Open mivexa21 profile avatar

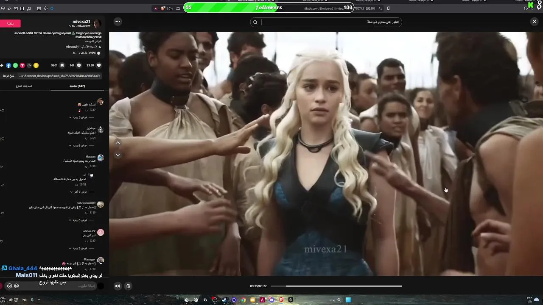[x=97, y=23]
